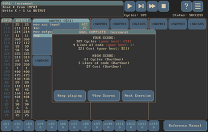Run at full speed using the fast-forward icon
The height and width of the screenshot is (132, 208).
point(152,6)
